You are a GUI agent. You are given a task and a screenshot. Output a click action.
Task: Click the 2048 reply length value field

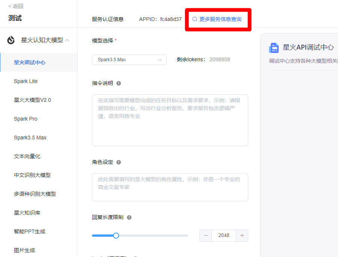[224, 236]
